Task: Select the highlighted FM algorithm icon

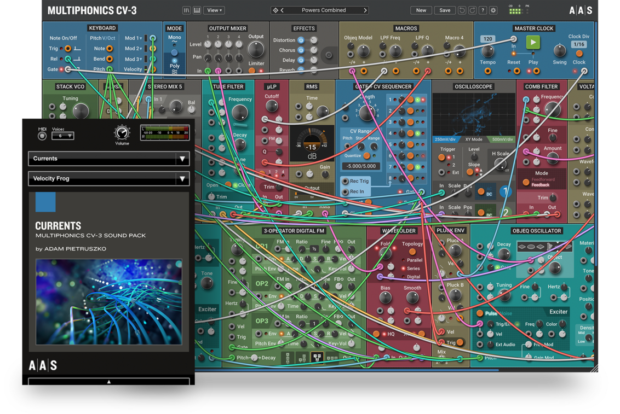Action: [x=317, y=357]
